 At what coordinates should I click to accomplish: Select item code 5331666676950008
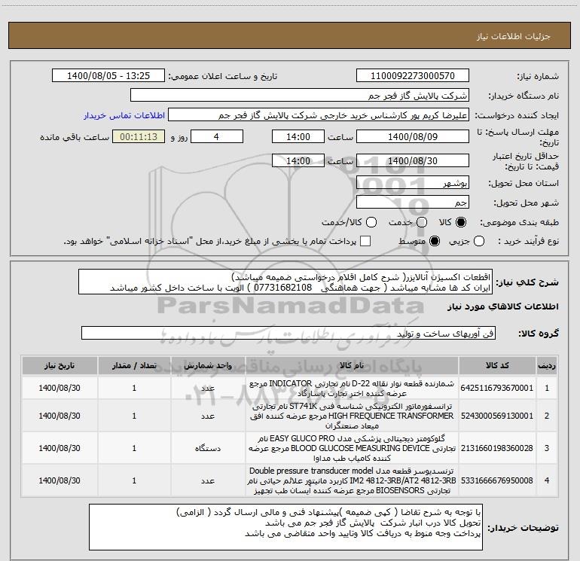point(497,480)
